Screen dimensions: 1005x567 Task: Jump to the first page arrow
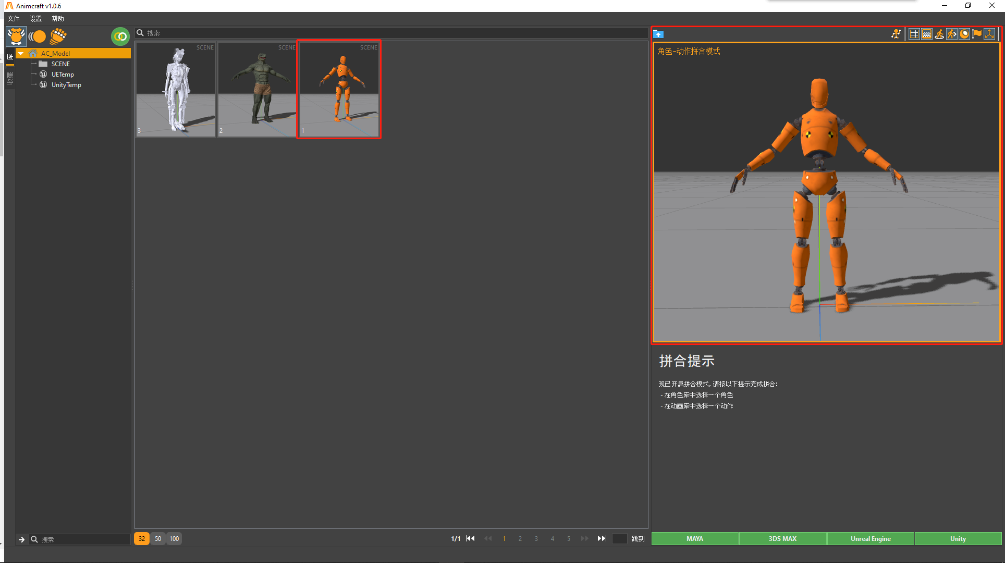click(x=470, y=539)
